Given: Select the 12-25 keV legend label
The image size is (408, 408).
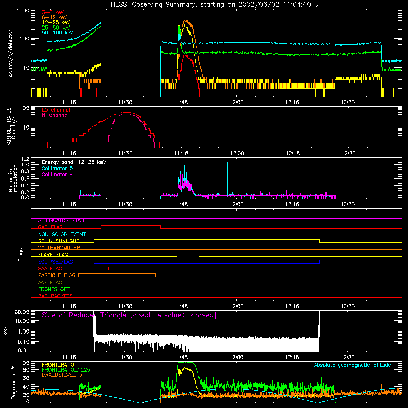Looking at the screenshot, I should tap(56, 22).
